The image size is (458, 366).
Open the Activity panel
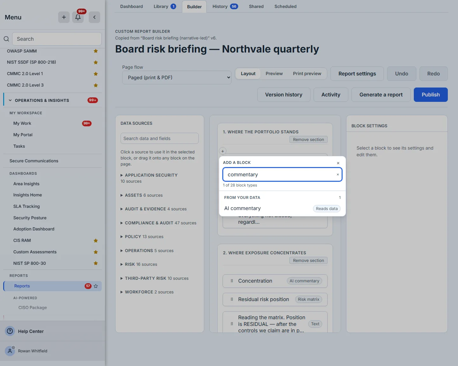click(x=331, y=95)
